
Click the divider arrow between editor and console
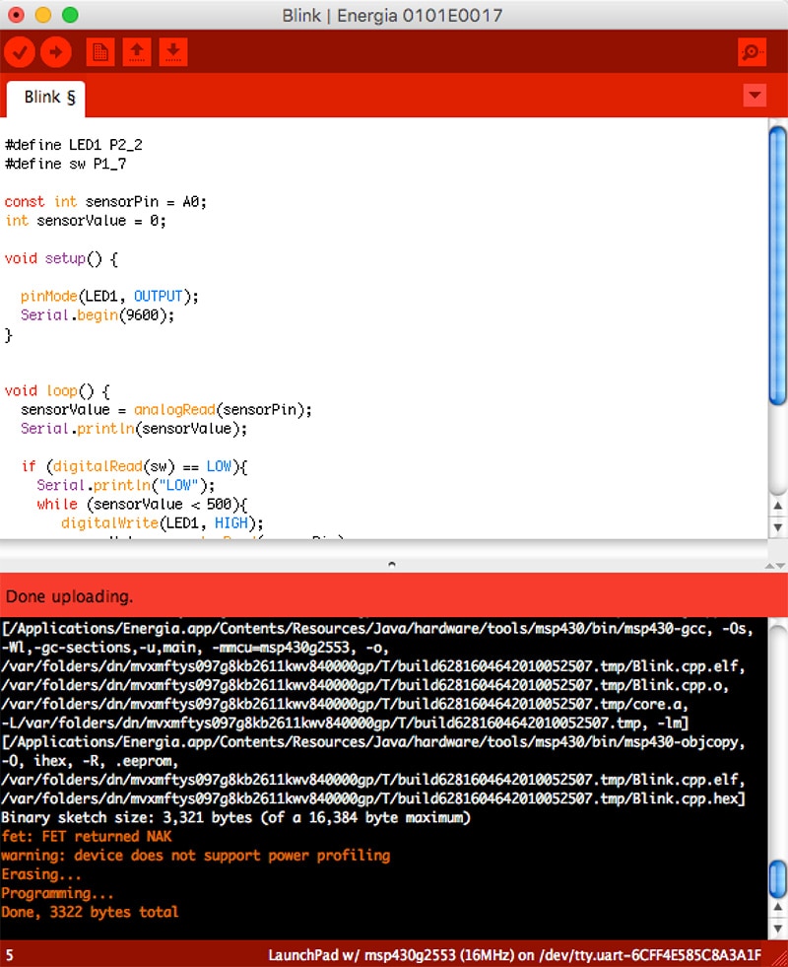[392, 565]
